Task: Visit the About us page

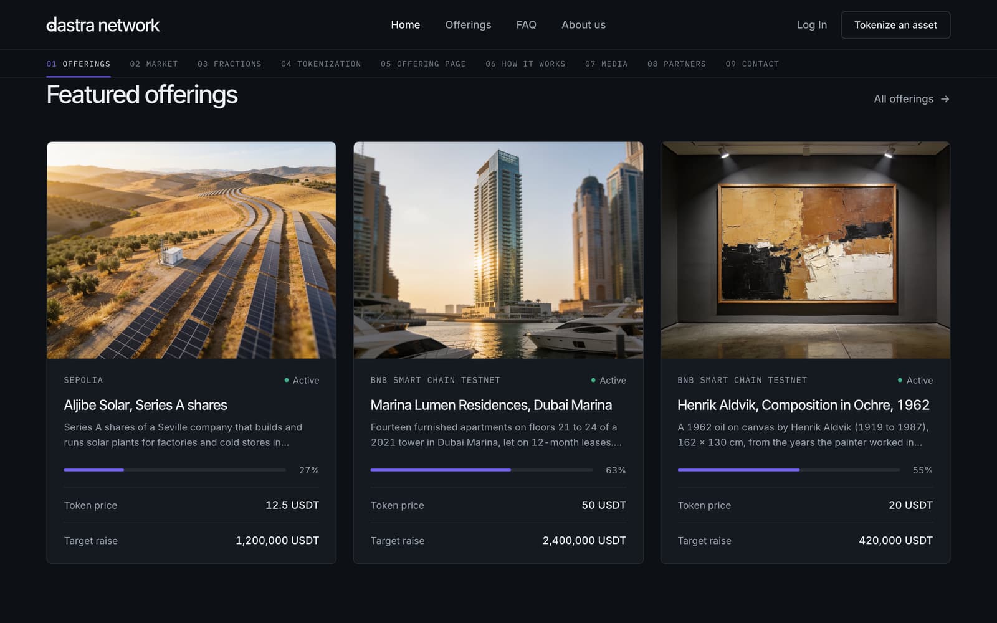Action: pyautogui.click(x=583, y=25)
